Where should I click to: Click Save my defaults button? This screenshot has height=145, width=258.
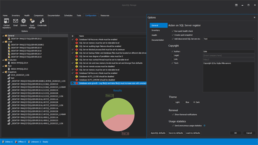coord(176,133)
